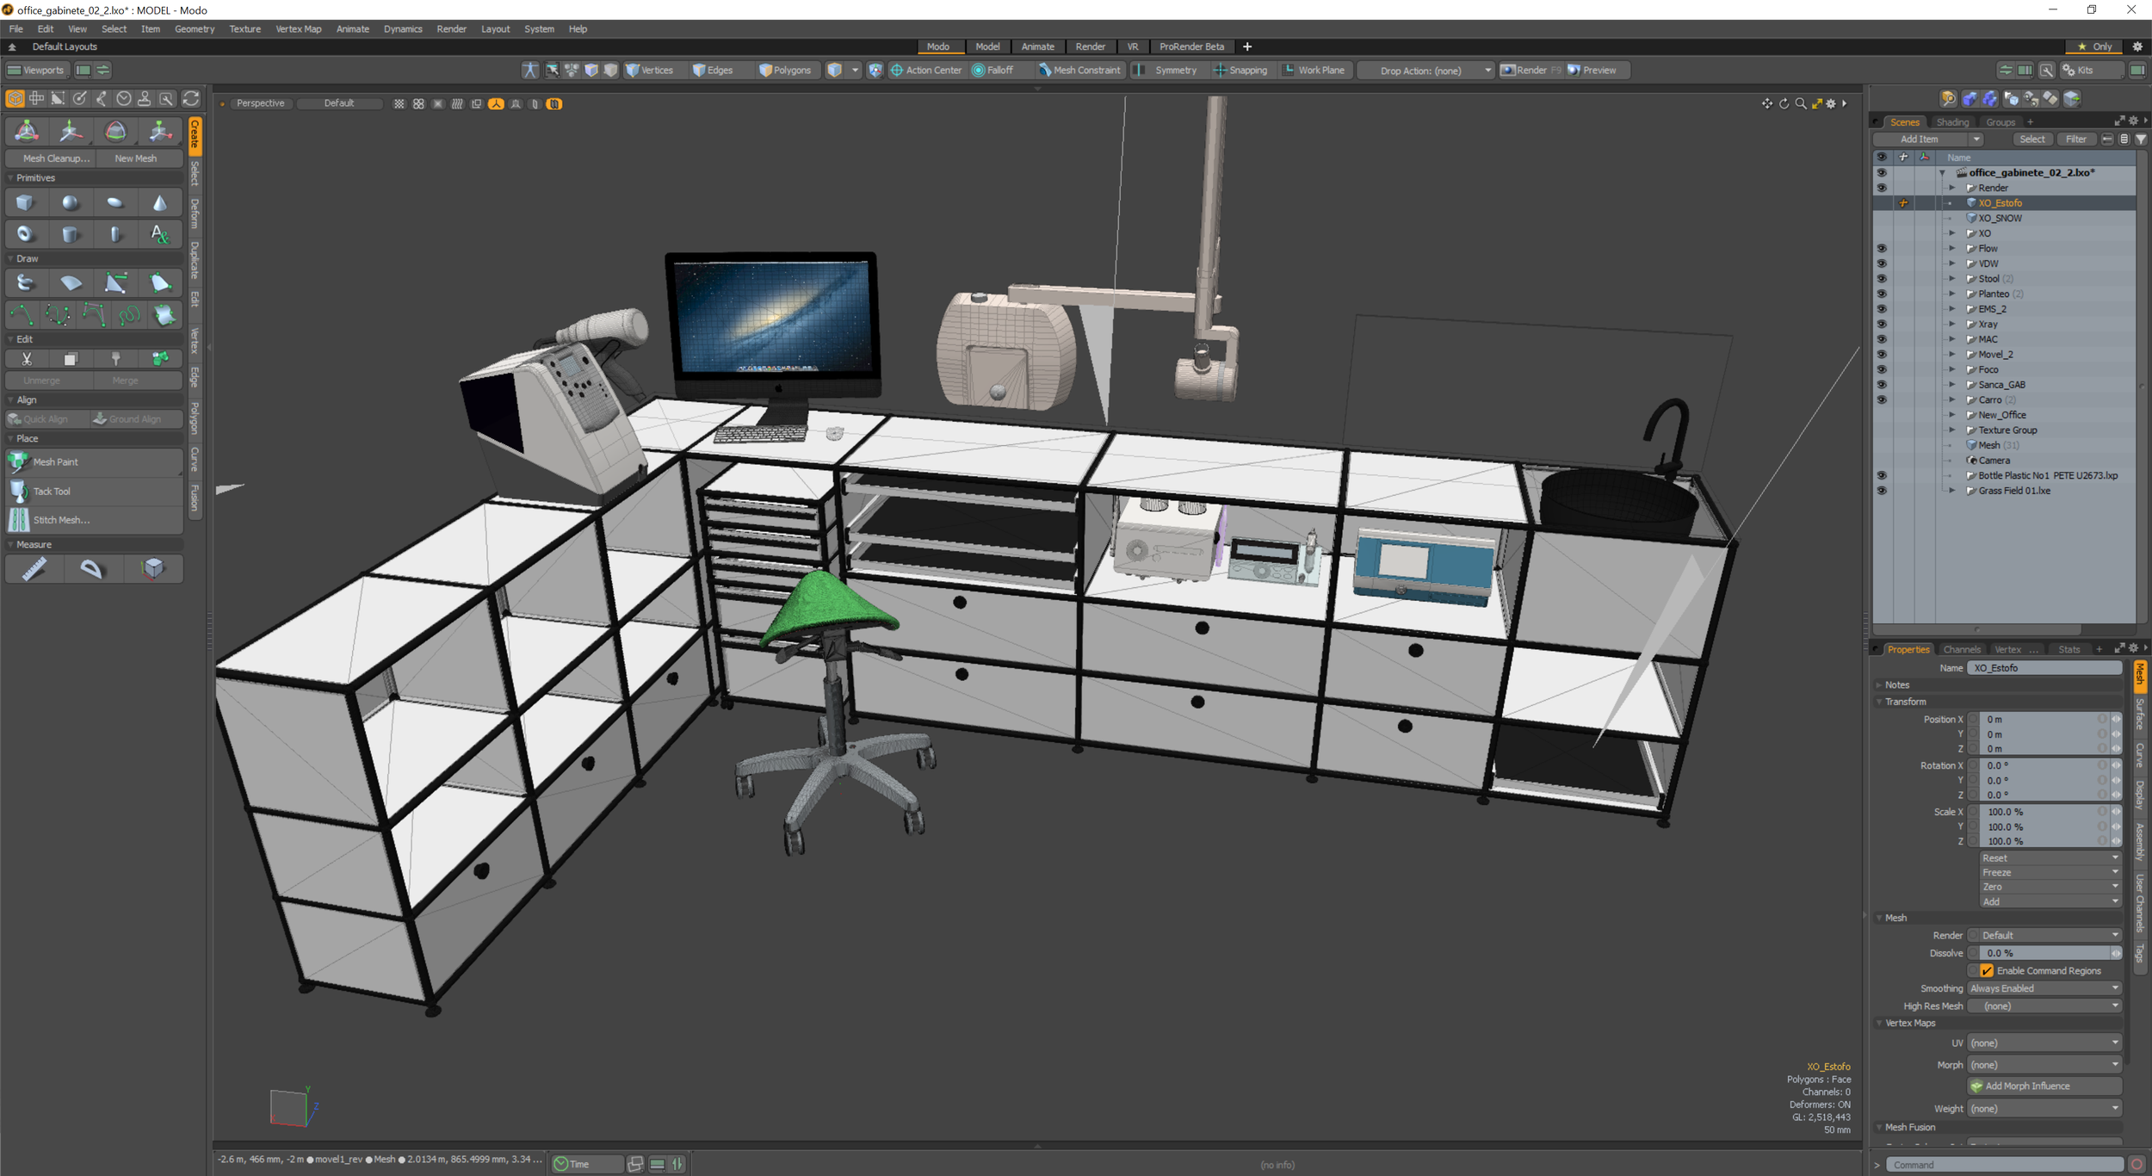
Task: Toggle visibility of Flow item
Action: (x=1881, y=249)
